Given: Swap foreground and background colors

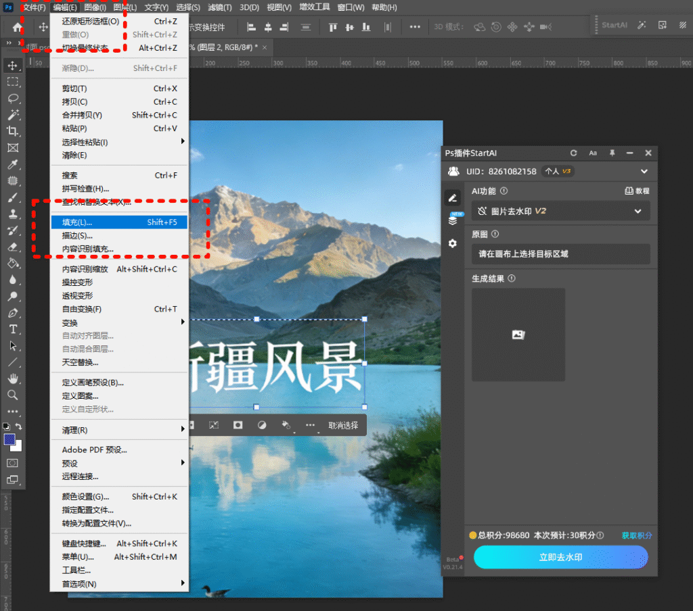Looking at the screenshot, I should click(x=19, y=426).
